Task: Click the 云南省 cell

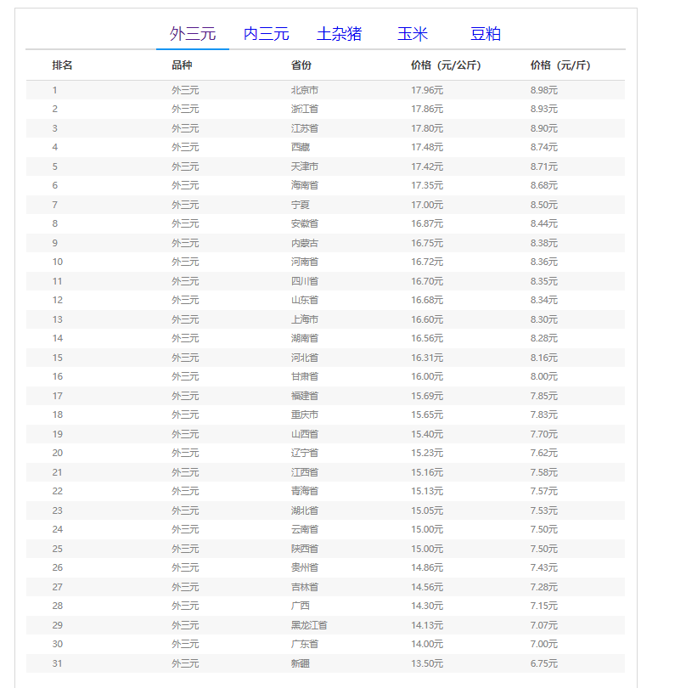Action: point(305,528)
